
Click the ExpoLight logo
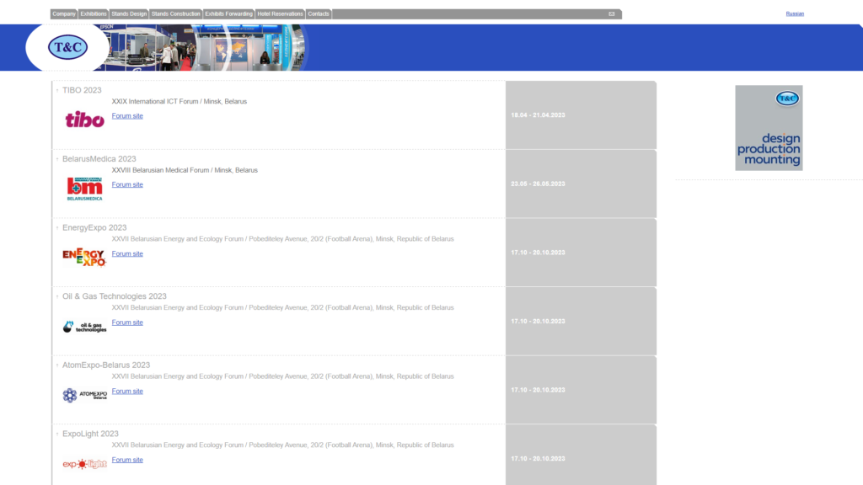(84, 464)
